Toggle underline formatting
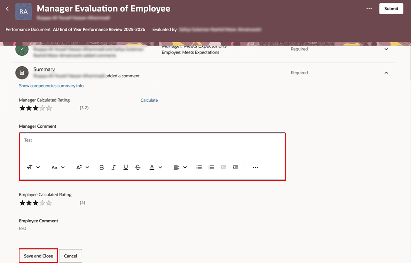This screenshot has height=263, width=411. click(x=126, y=167)
